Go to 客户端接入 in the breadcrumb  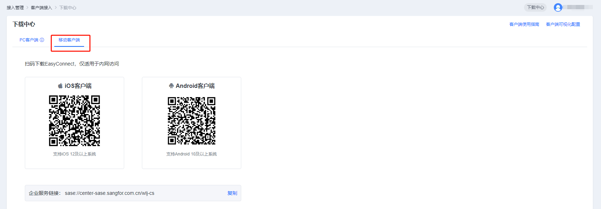[41, 8]
